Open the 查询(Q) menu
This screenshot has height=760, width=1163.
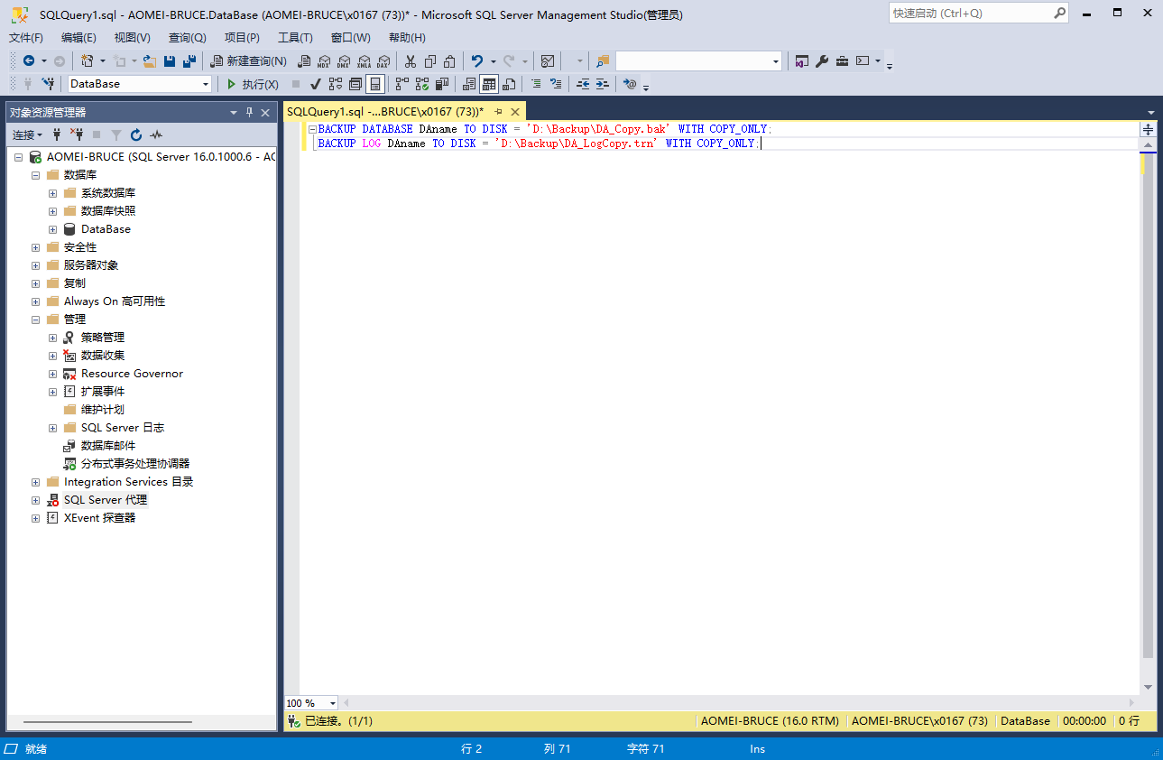(187, 37)
